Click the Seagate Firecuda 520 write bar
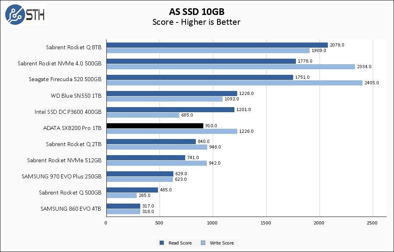This screenshot has height=252, width=394. click(x=235, y=83)
